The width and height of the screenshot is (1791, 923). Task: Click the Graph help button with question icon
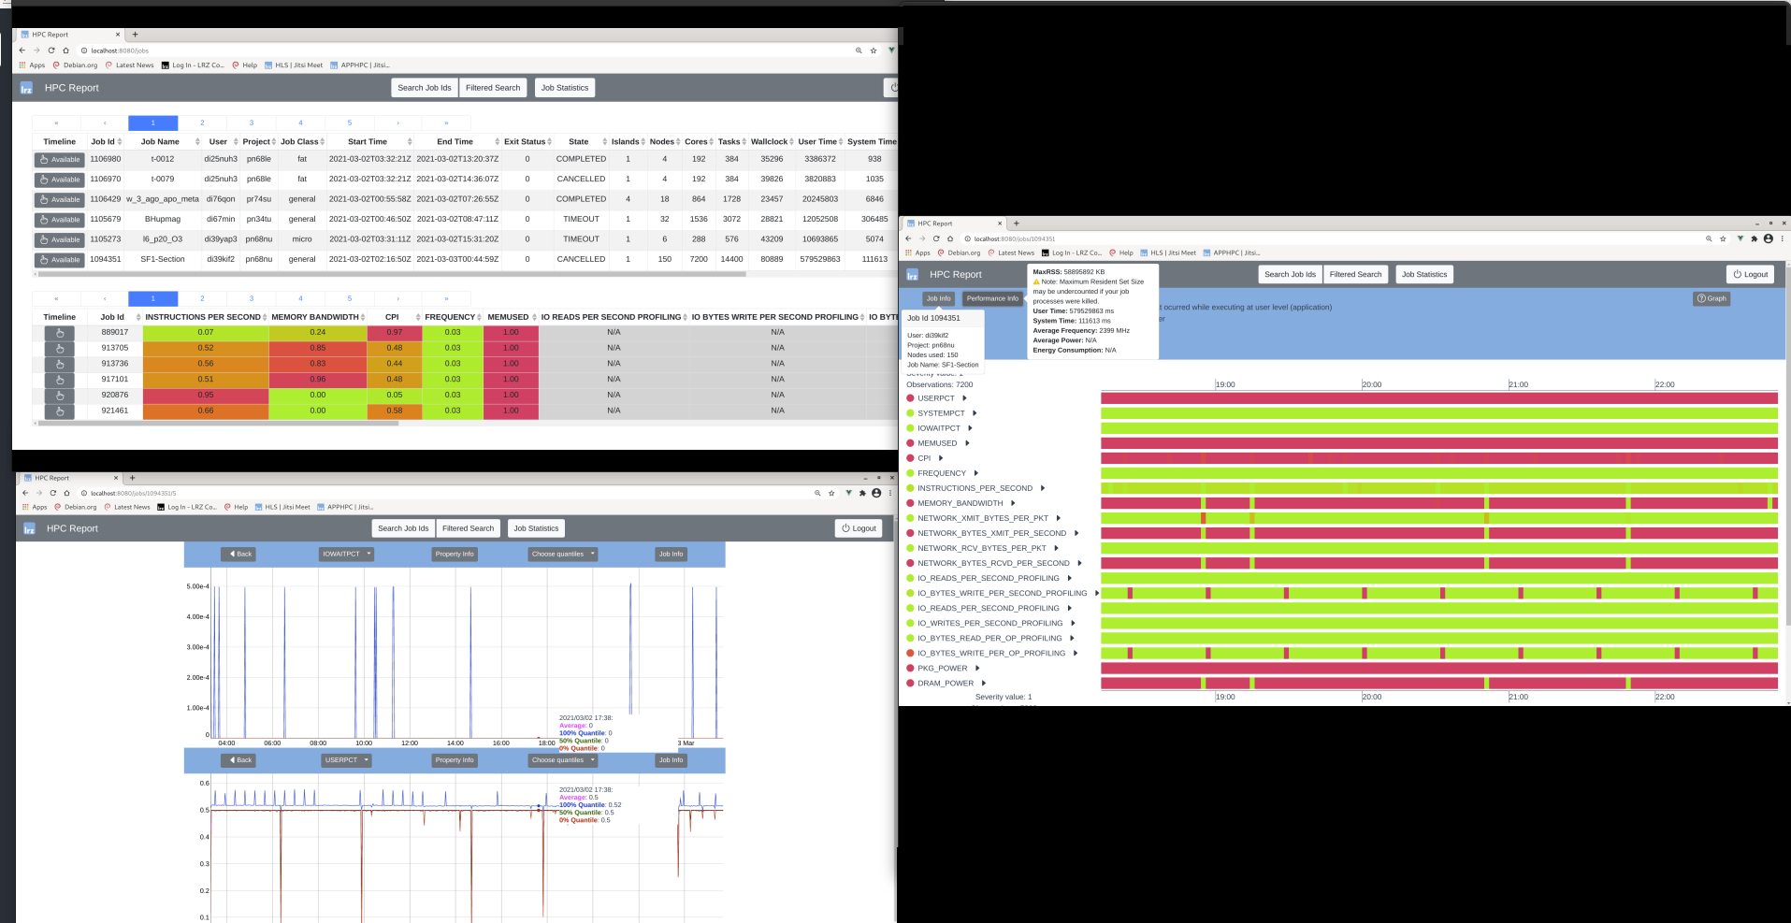[x=1711, y=298]
